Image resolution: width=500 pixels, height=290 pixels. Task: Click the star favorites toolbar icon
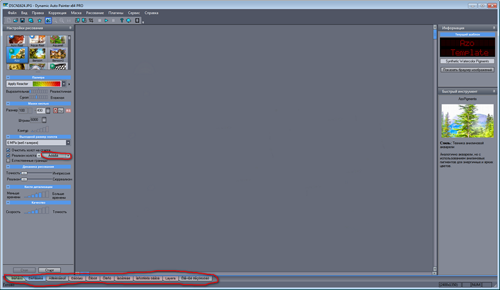click(39, 21)
